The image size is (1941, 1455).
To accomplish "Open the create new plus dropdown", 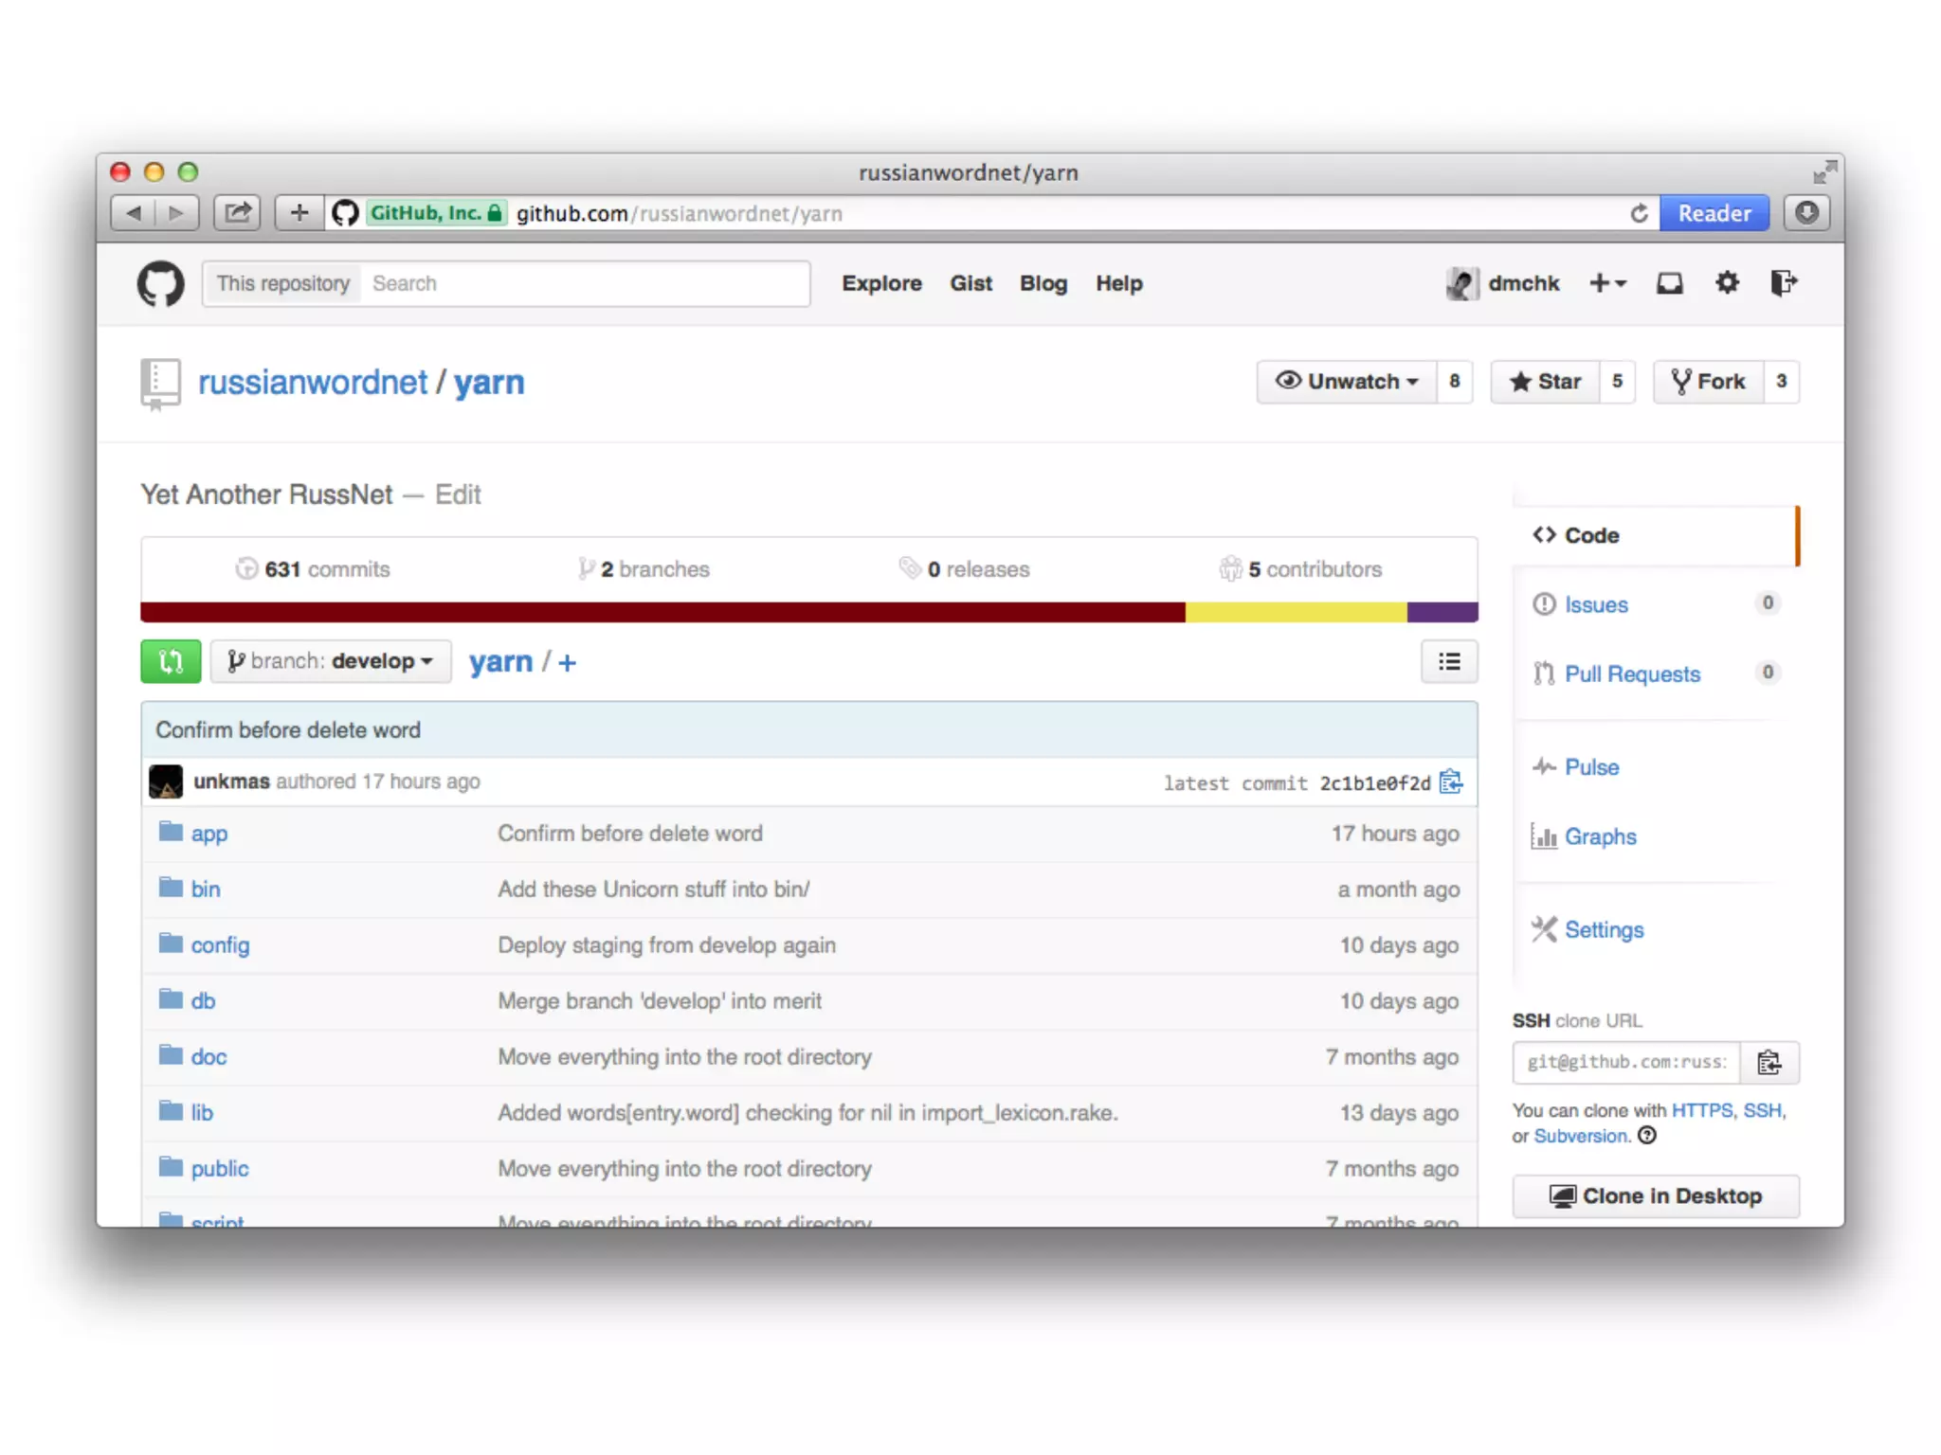I will click(x=1607, y=283).
